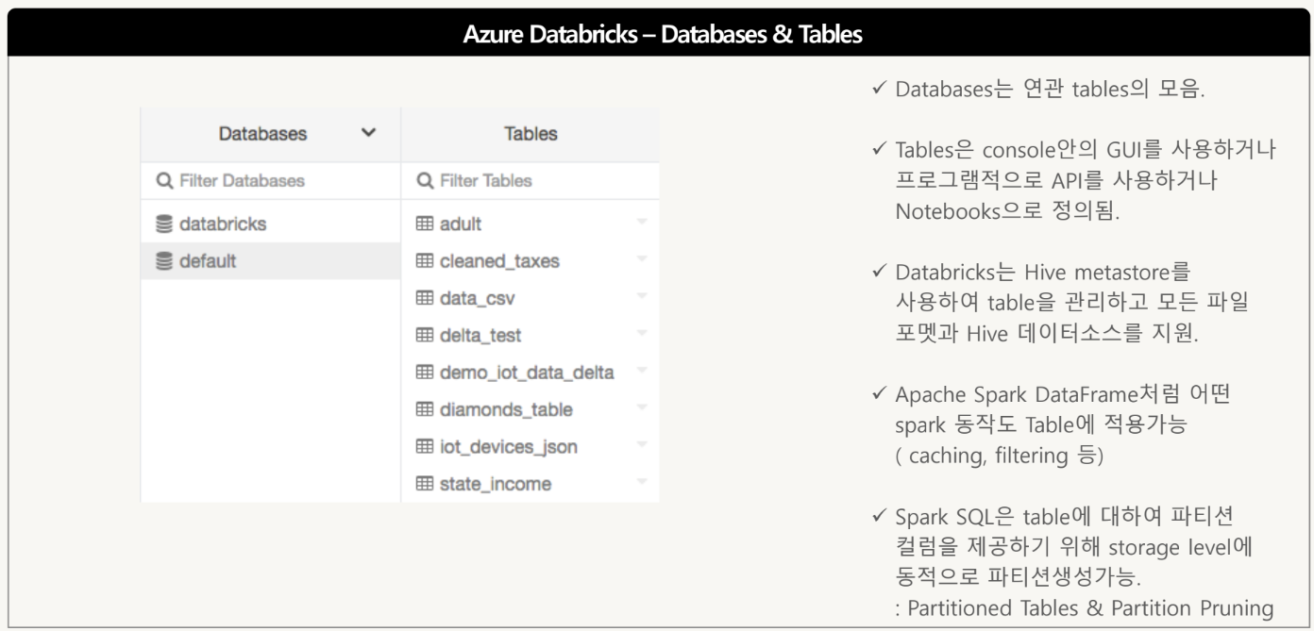Open the dropdown arrow for adult table
The width and height of the screenshot is (1314, 631).
pos(642,223)
